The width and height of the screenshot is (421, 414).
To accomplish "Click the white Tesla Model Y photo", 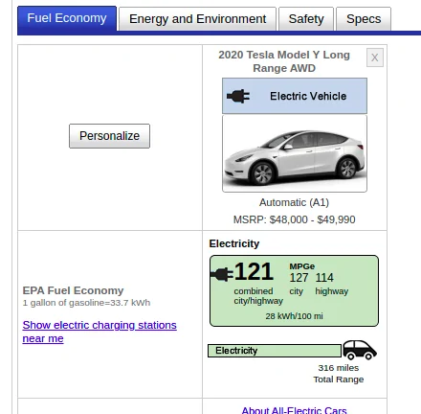I will click(295, 153).
